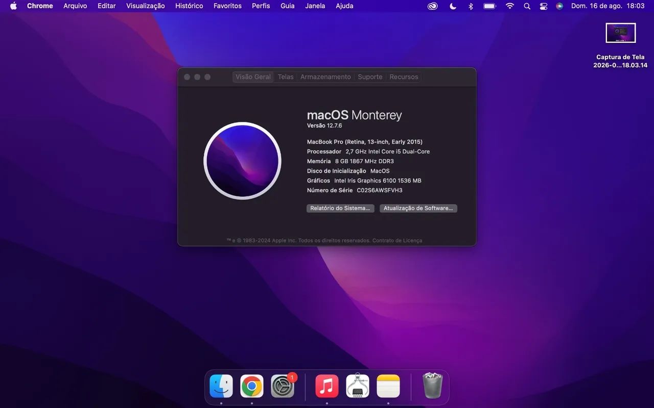Switch to the Telas tab
The height and width of the screenshot is (408, 654).
click(x=286, y=77)
